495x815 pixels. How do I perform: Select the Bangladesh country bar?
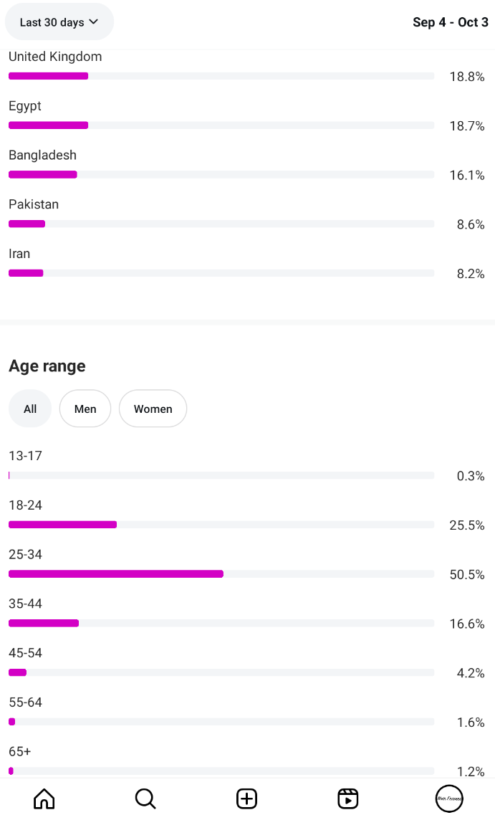221,175
